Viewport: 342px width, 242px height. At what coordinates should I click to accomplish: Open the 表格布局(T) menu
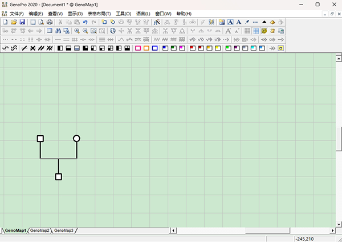[99, 14]
